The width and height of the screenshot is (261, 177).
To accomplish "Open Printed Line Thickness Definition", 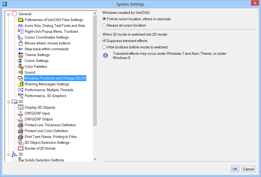I will tap(50, 125).
